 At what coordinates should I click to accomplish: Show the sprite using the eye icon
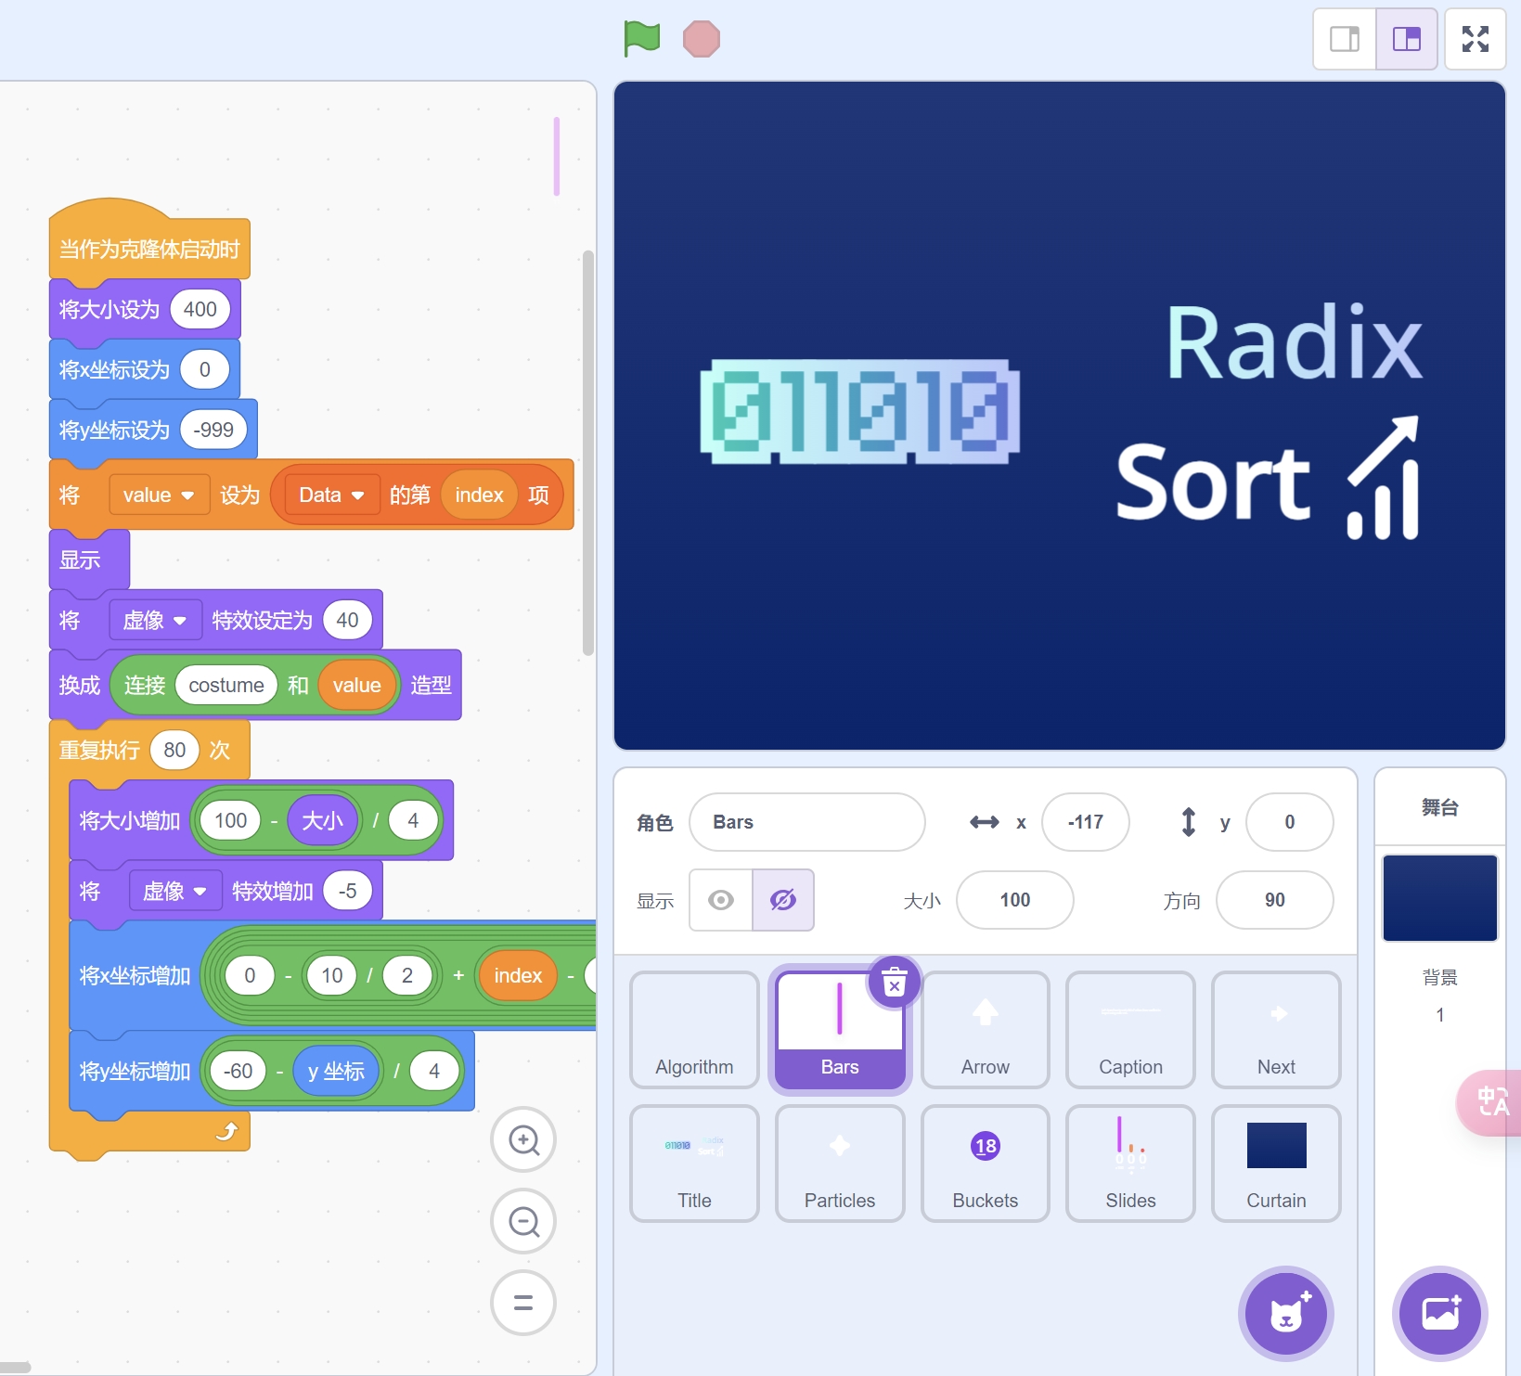[721, 900]
